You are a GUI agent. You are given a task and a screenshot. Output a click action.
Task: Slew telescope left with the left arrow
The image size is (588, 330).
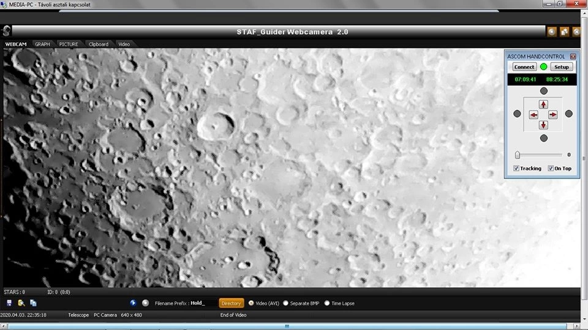[533, 115]
